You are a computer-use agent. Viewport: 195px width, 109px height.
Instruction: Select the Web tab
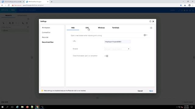point(73,28)
